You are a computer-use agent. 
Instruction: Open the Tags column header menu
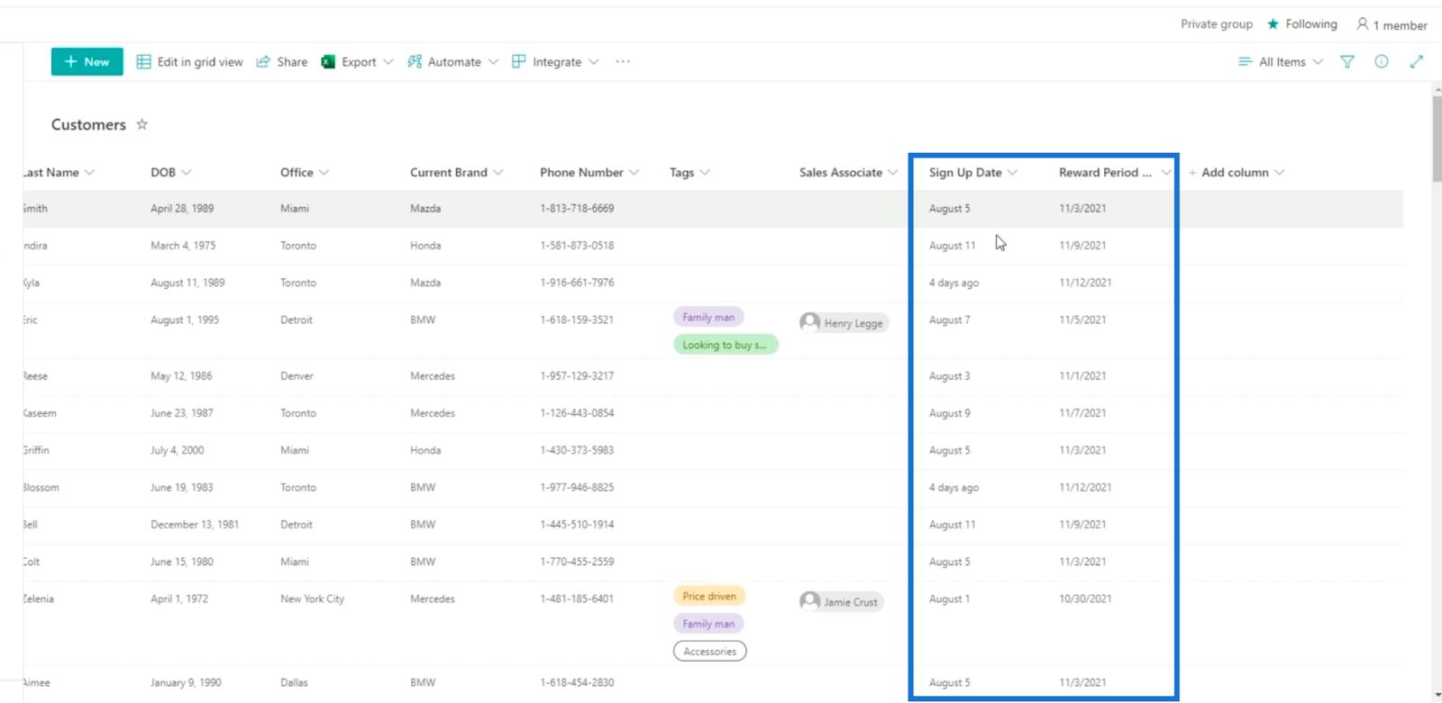689,173
